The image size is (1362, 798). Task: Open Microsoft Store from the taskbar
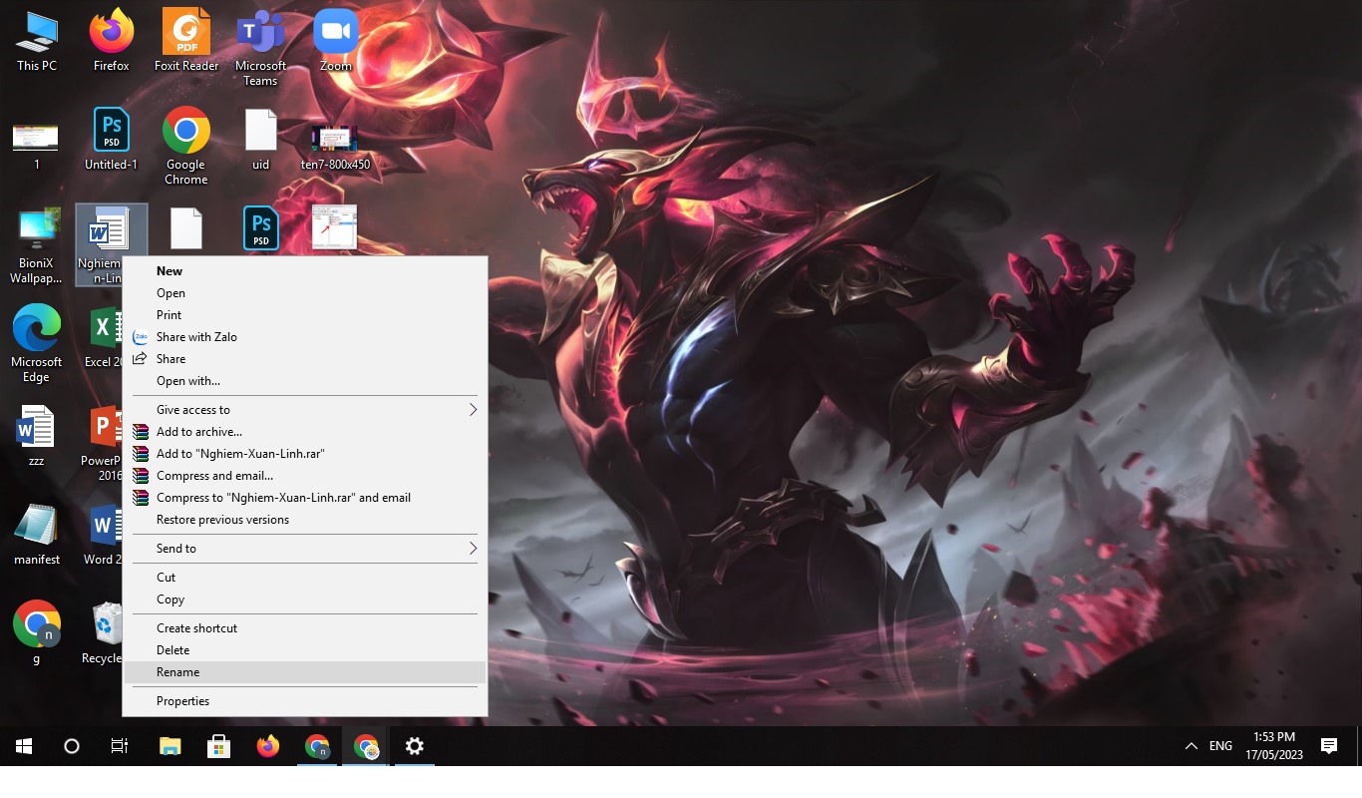click(x=219, y=746)
